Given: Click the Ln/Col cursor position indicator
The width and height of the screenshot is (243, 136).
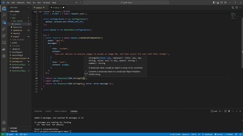Looking at the screenshot, I should 175,134.
